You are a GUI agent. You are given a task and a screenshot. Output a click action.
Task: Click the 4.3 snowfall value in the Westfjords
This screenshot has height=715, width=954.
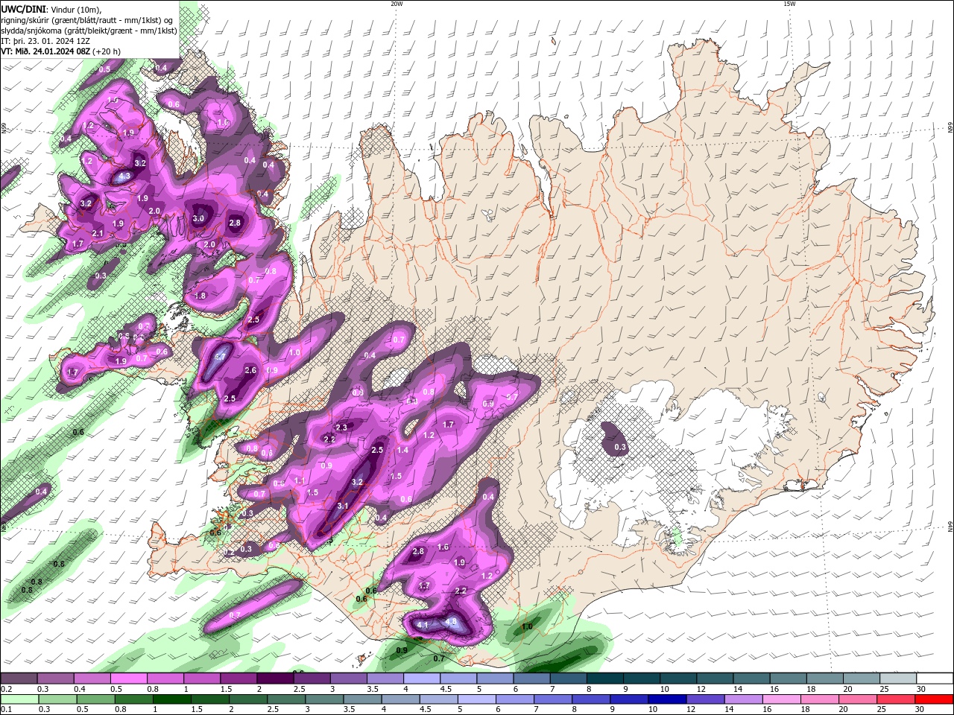(124, 176)
